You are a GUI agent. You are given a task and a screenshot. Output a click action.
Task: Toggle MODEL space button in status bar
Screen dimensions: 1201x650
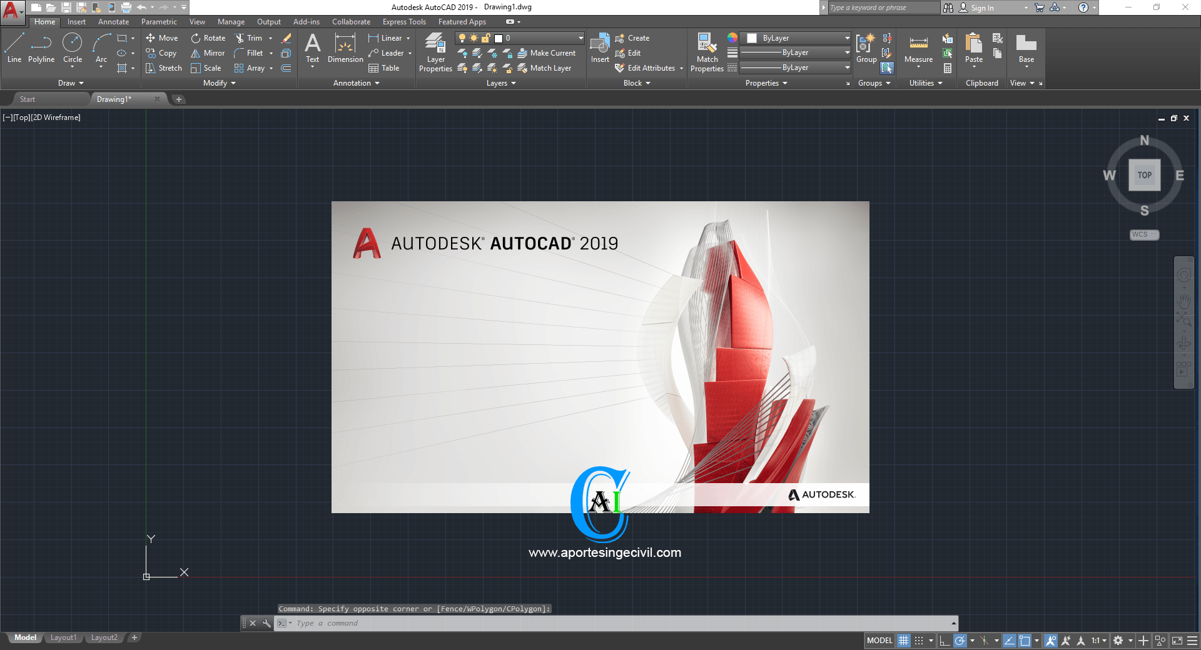[879, 641]
